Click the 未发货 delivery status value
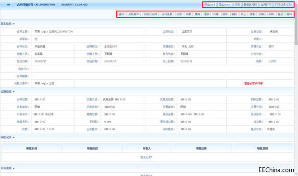 pyautogui.click(x=274, y=32)
